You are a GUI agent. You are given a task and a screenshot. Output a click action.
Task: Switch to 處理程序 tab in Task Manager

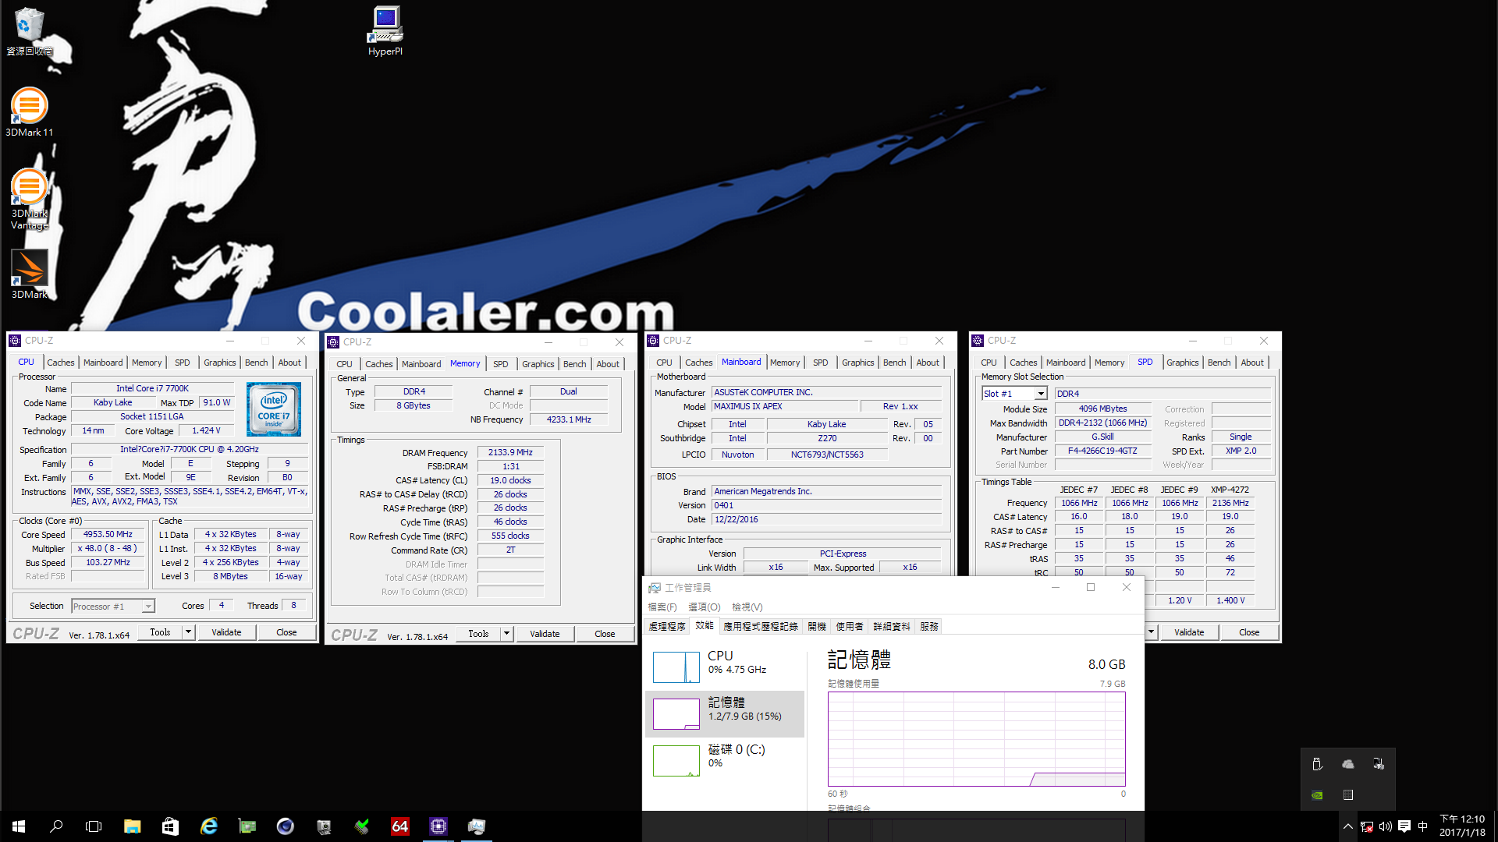[x=667, y=627]
